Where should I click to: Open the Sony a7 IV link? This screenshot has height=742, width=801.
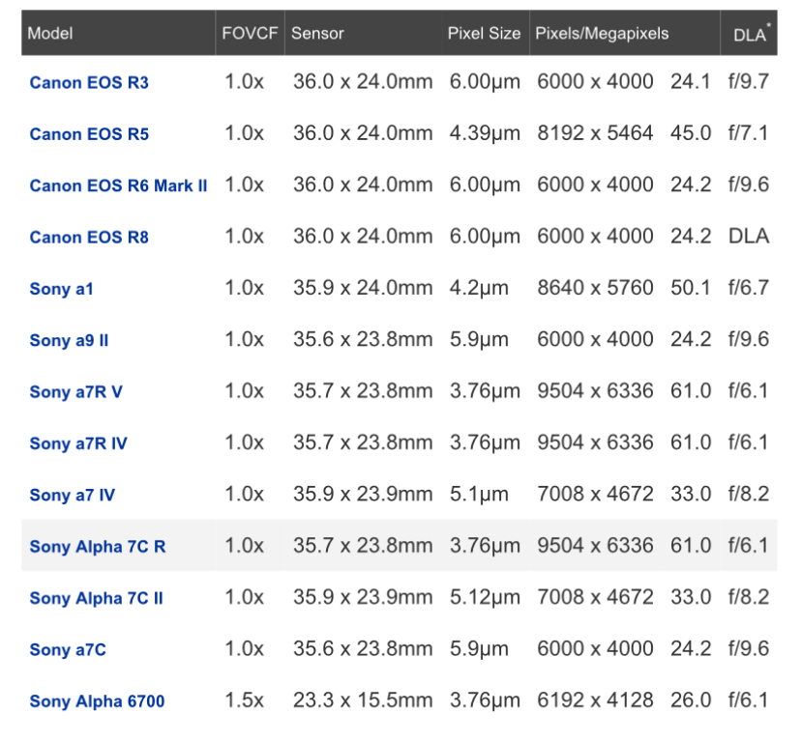coord(72,495)
